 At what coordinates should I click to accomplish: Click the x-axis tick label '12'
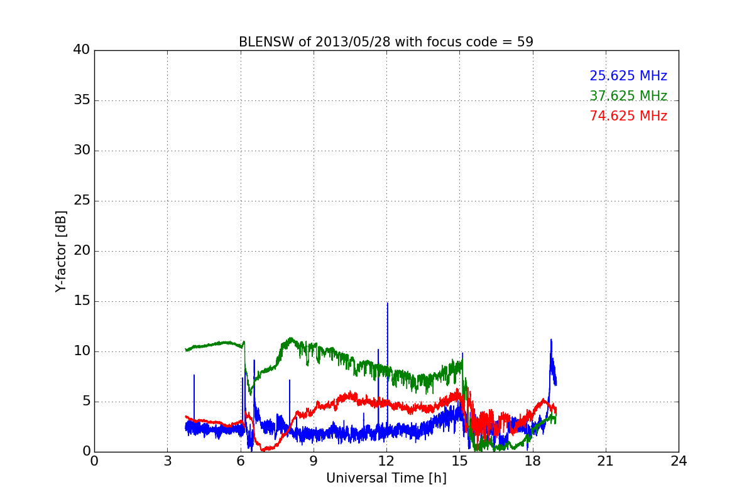pyautogui.click(x=386, y=461)
